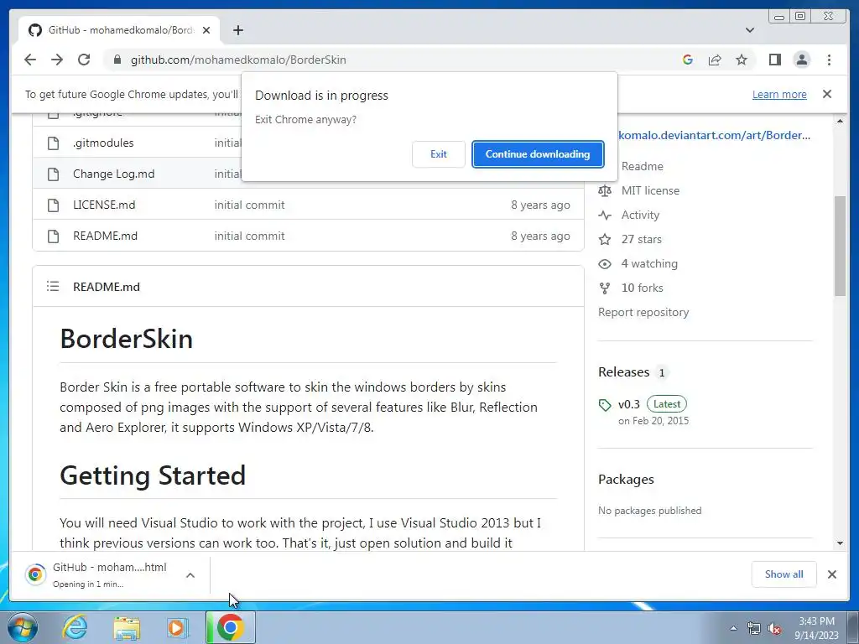Screen dimensions: 859x644
Task: Click the file icon beside LICENSE.md
Action: [53, 205]
